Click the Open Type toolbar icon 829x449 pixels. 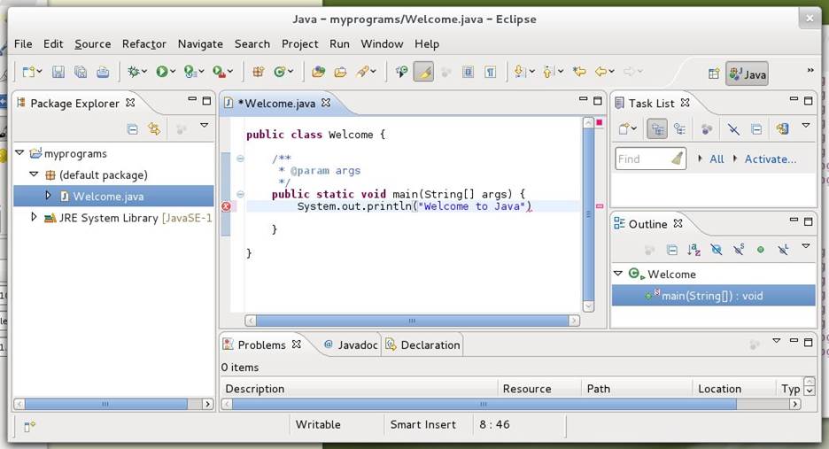(x=318, y=72)
